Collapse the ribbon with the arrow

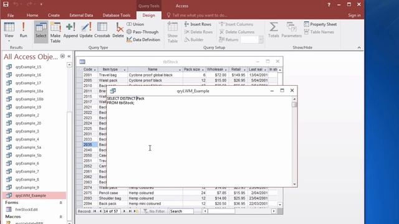359,47
